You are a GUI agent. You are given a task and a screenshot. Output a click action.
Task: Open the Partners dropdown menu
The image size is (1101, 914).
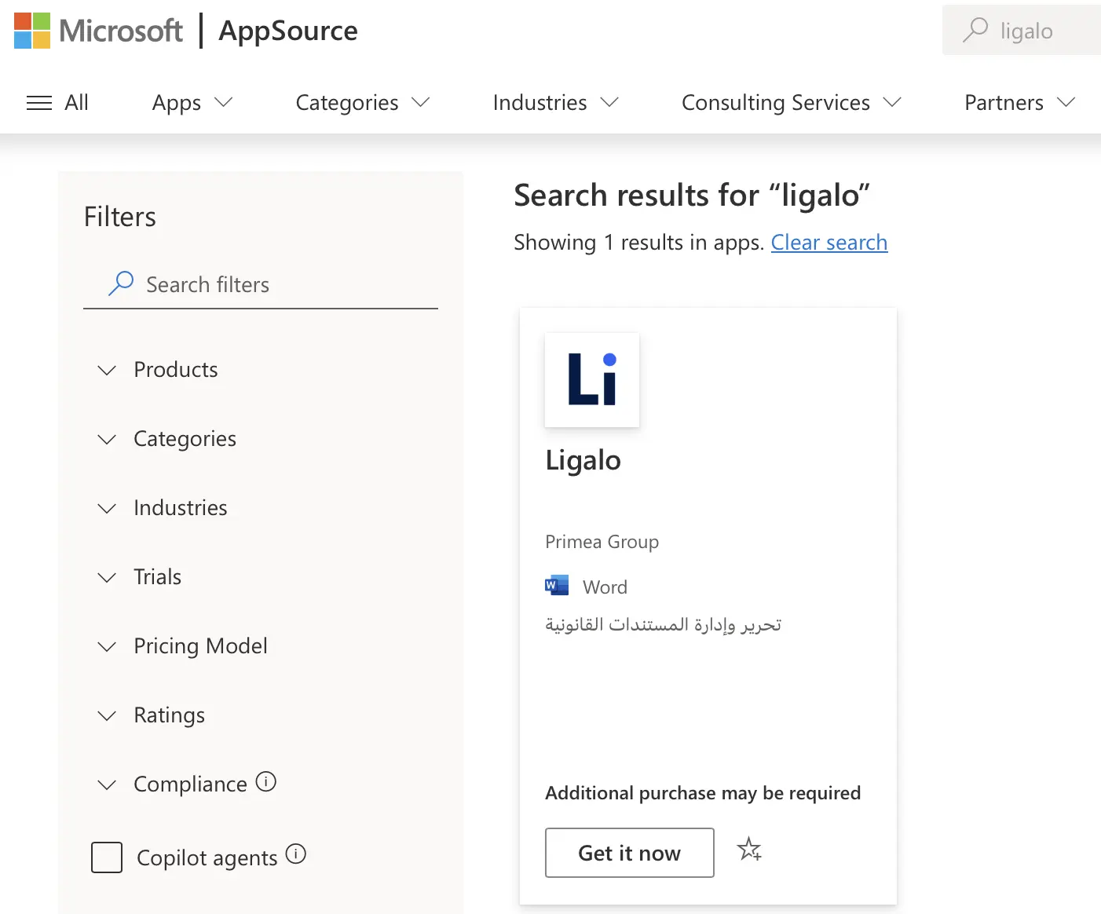tap(1019, 103)
